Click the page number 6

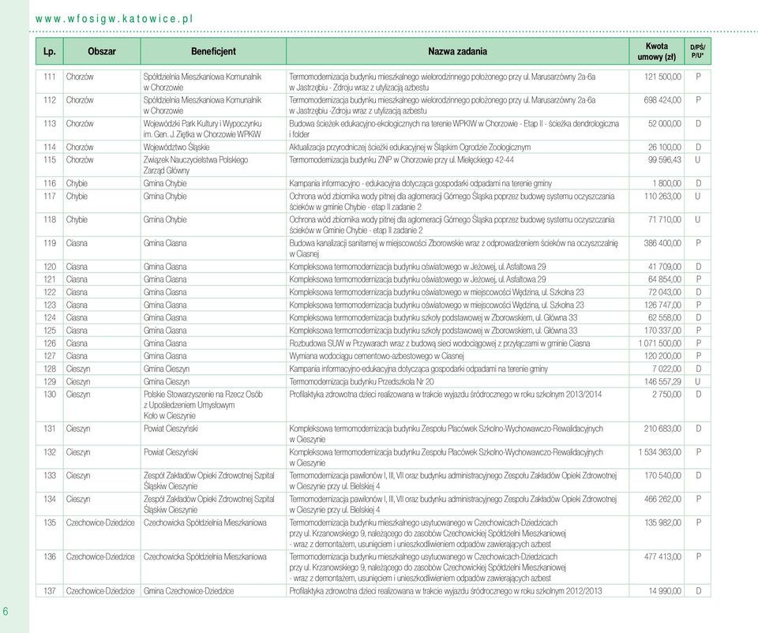click(x=6, y=611)
